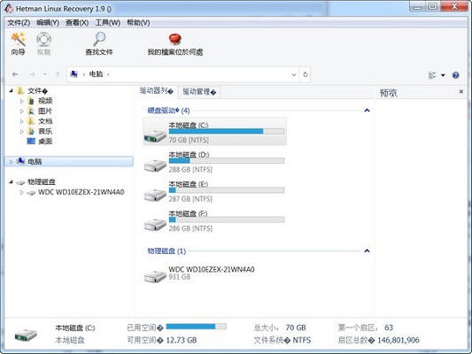Collapse the 文件 folder tree node
The image size is (472, 354).
point(12,90)
